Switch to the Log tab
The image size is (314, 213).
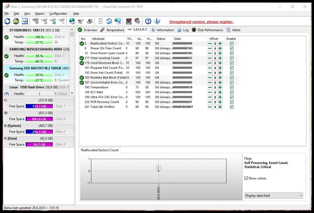click(x=183, y=30)
